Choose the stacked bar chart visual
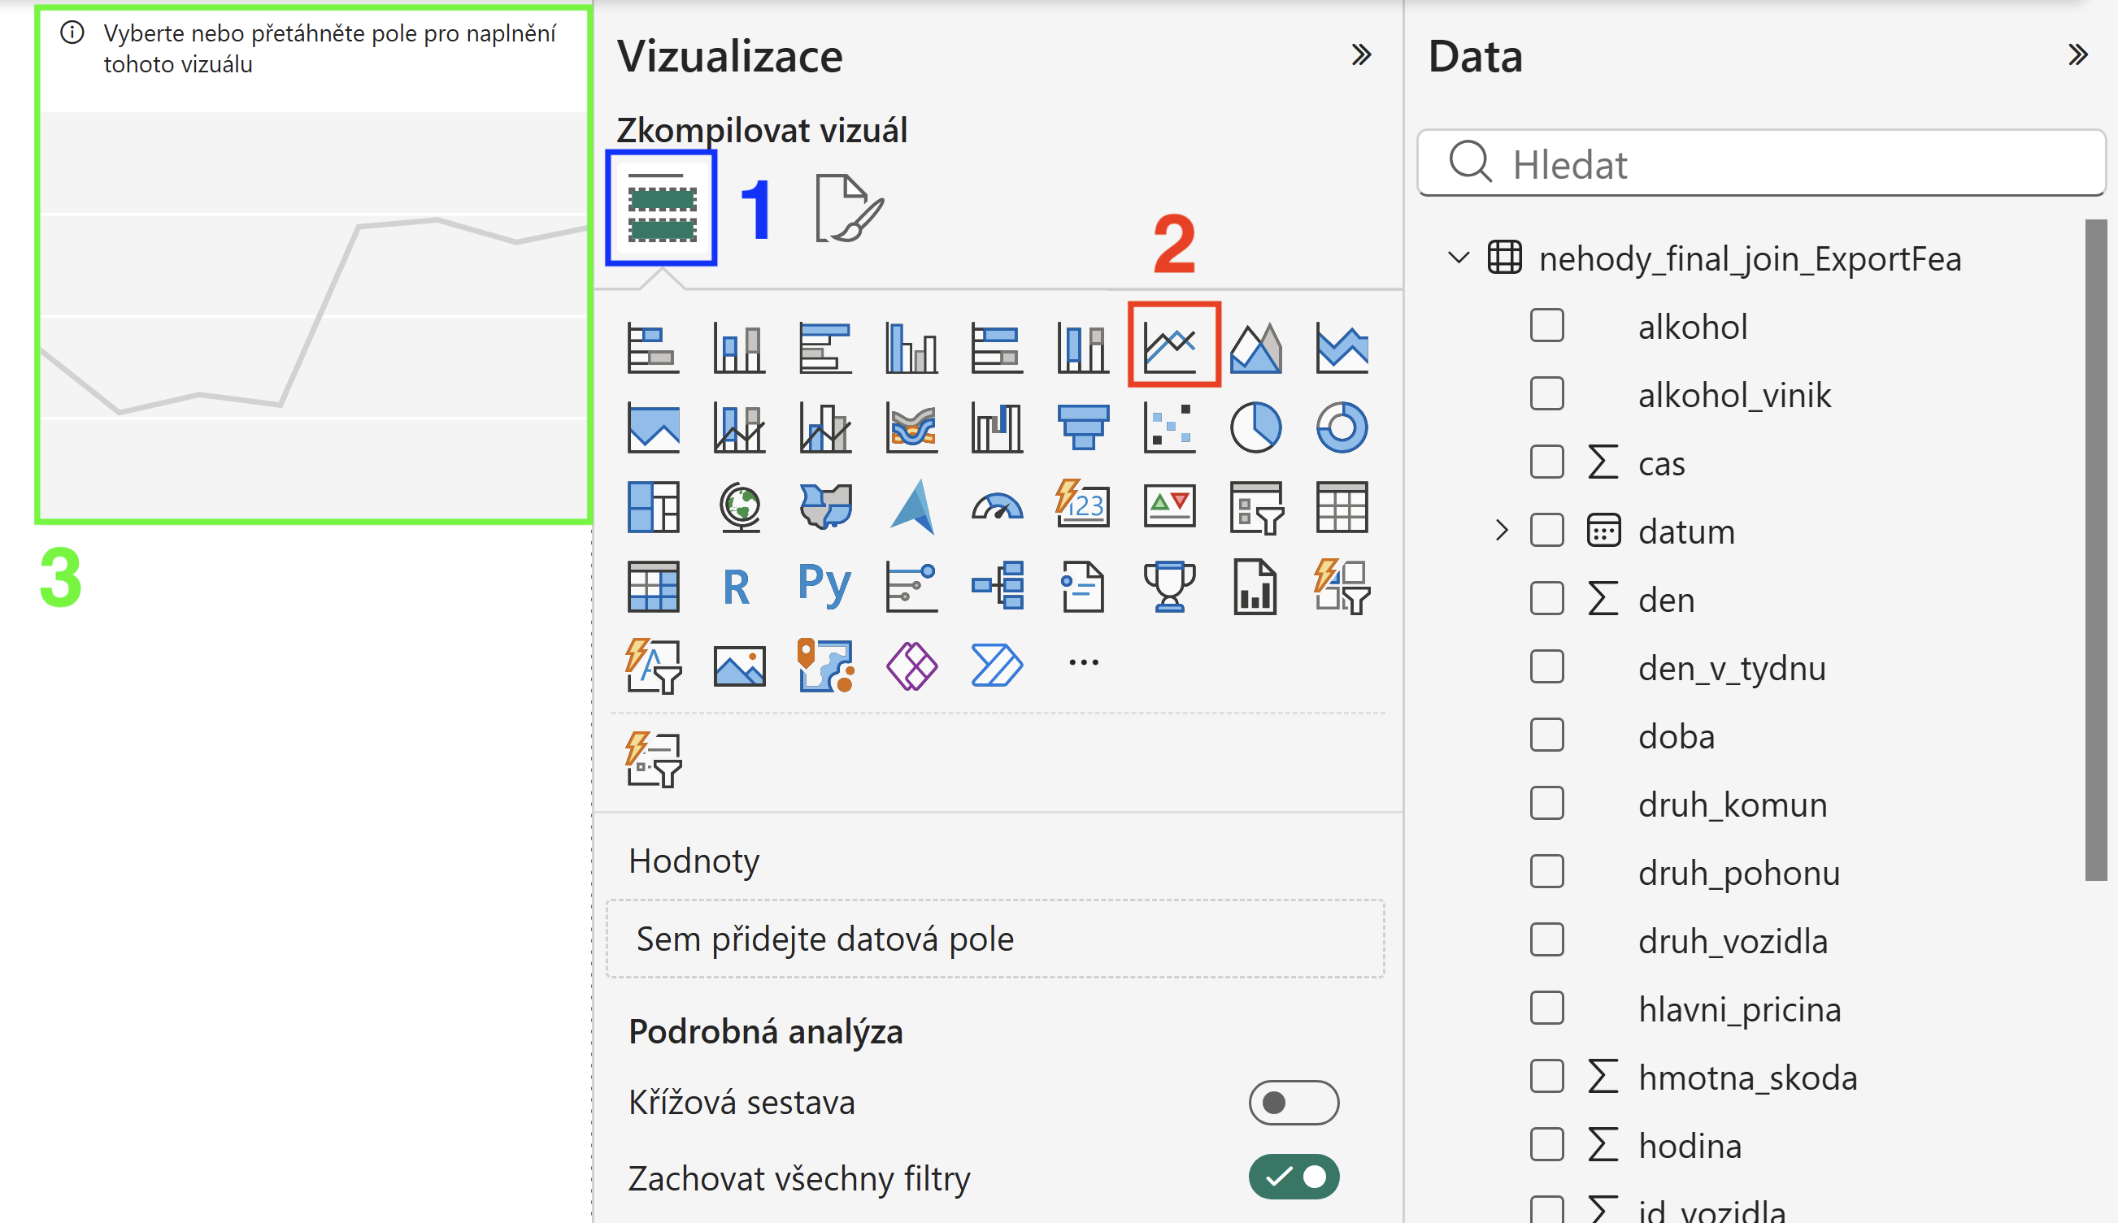Viewport: 2118px width, 1223px height. pyautogui.click(x=654, y=346)
